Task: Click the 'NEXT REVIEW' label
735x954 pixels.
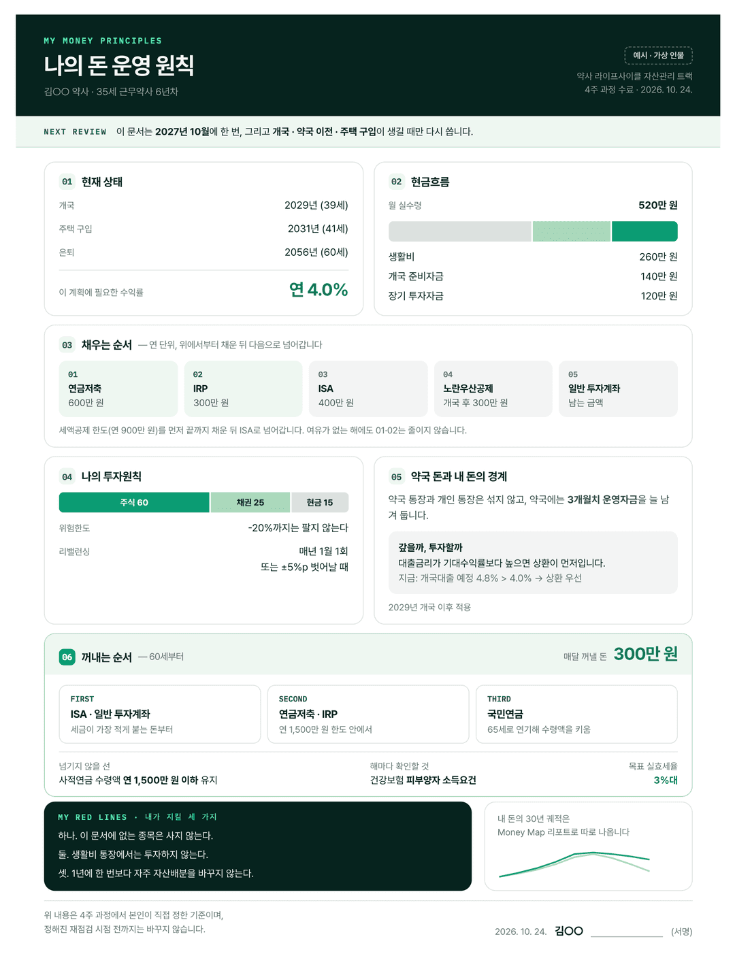Action: tap(75, 132)
